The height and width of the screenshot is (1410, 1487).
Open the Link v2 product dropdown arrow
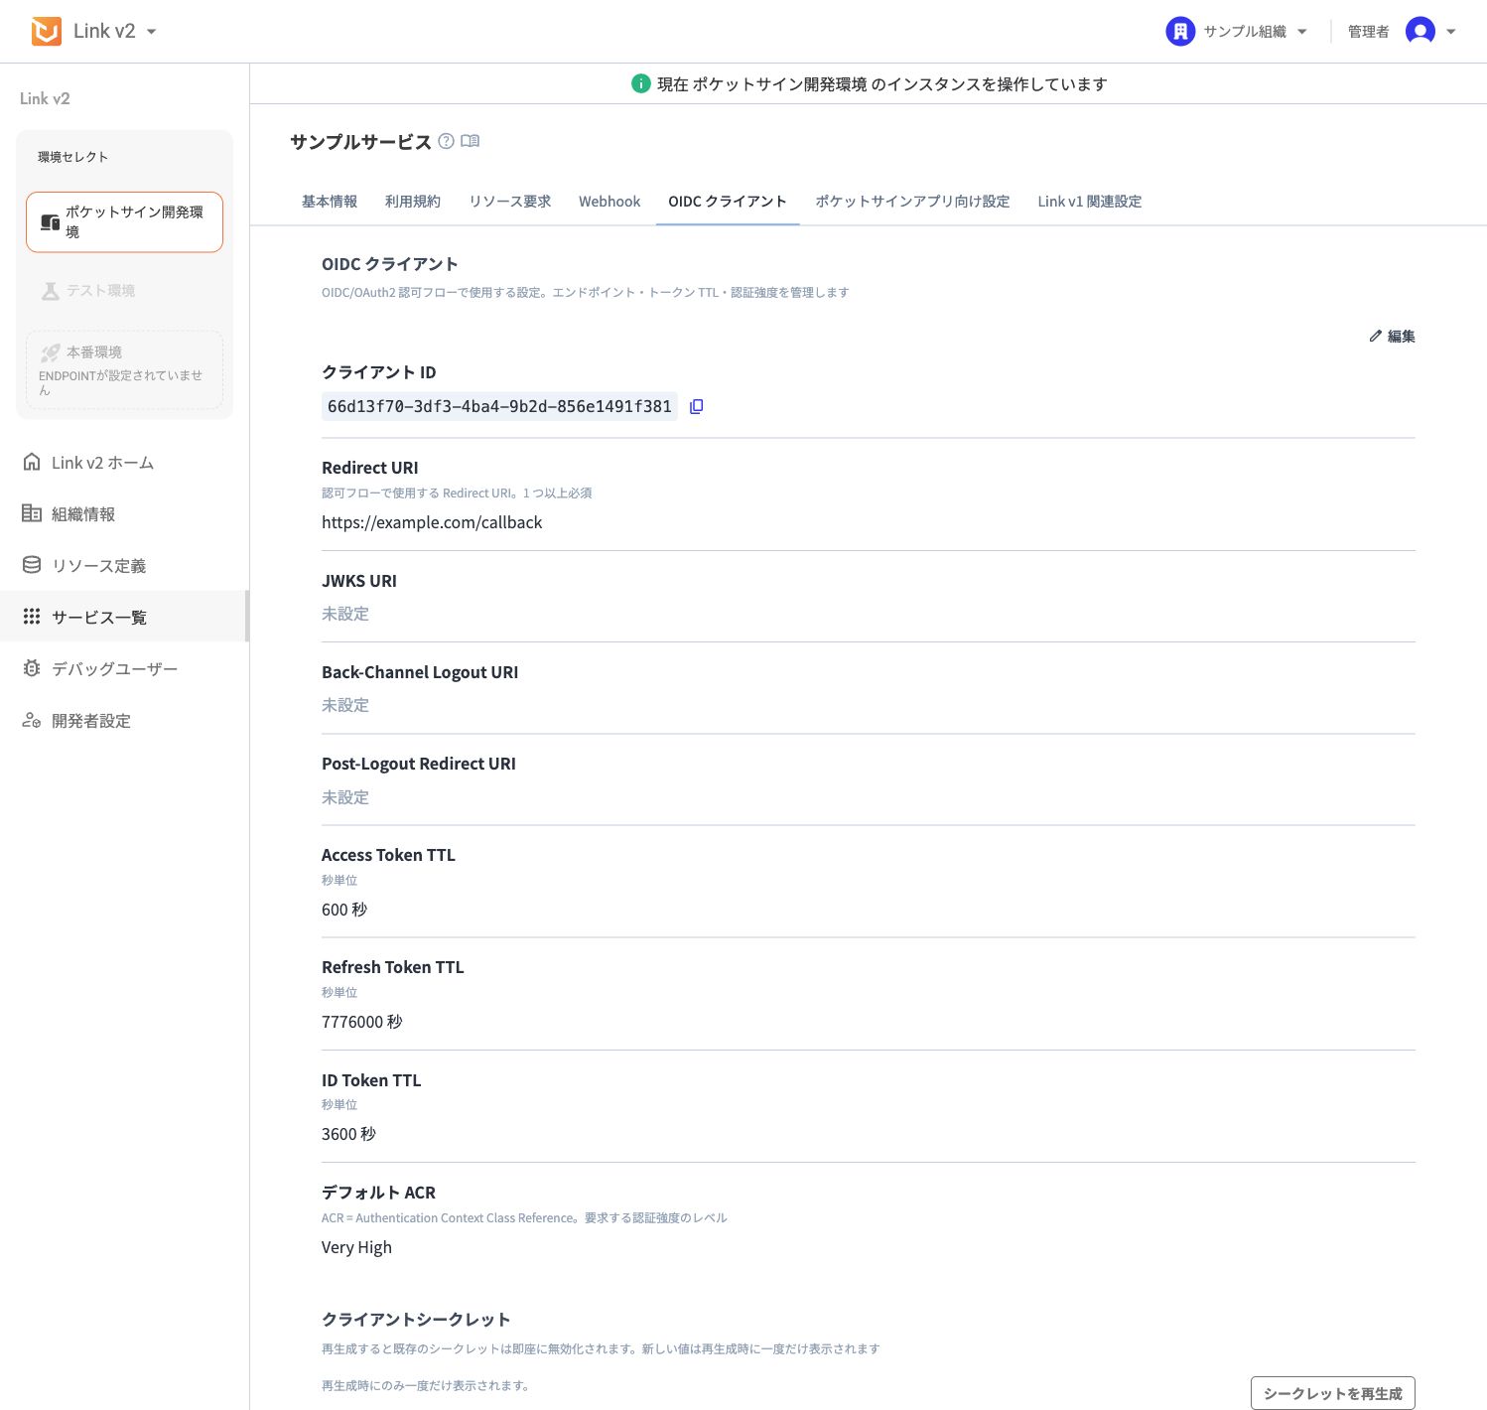[x=152, y=32]
